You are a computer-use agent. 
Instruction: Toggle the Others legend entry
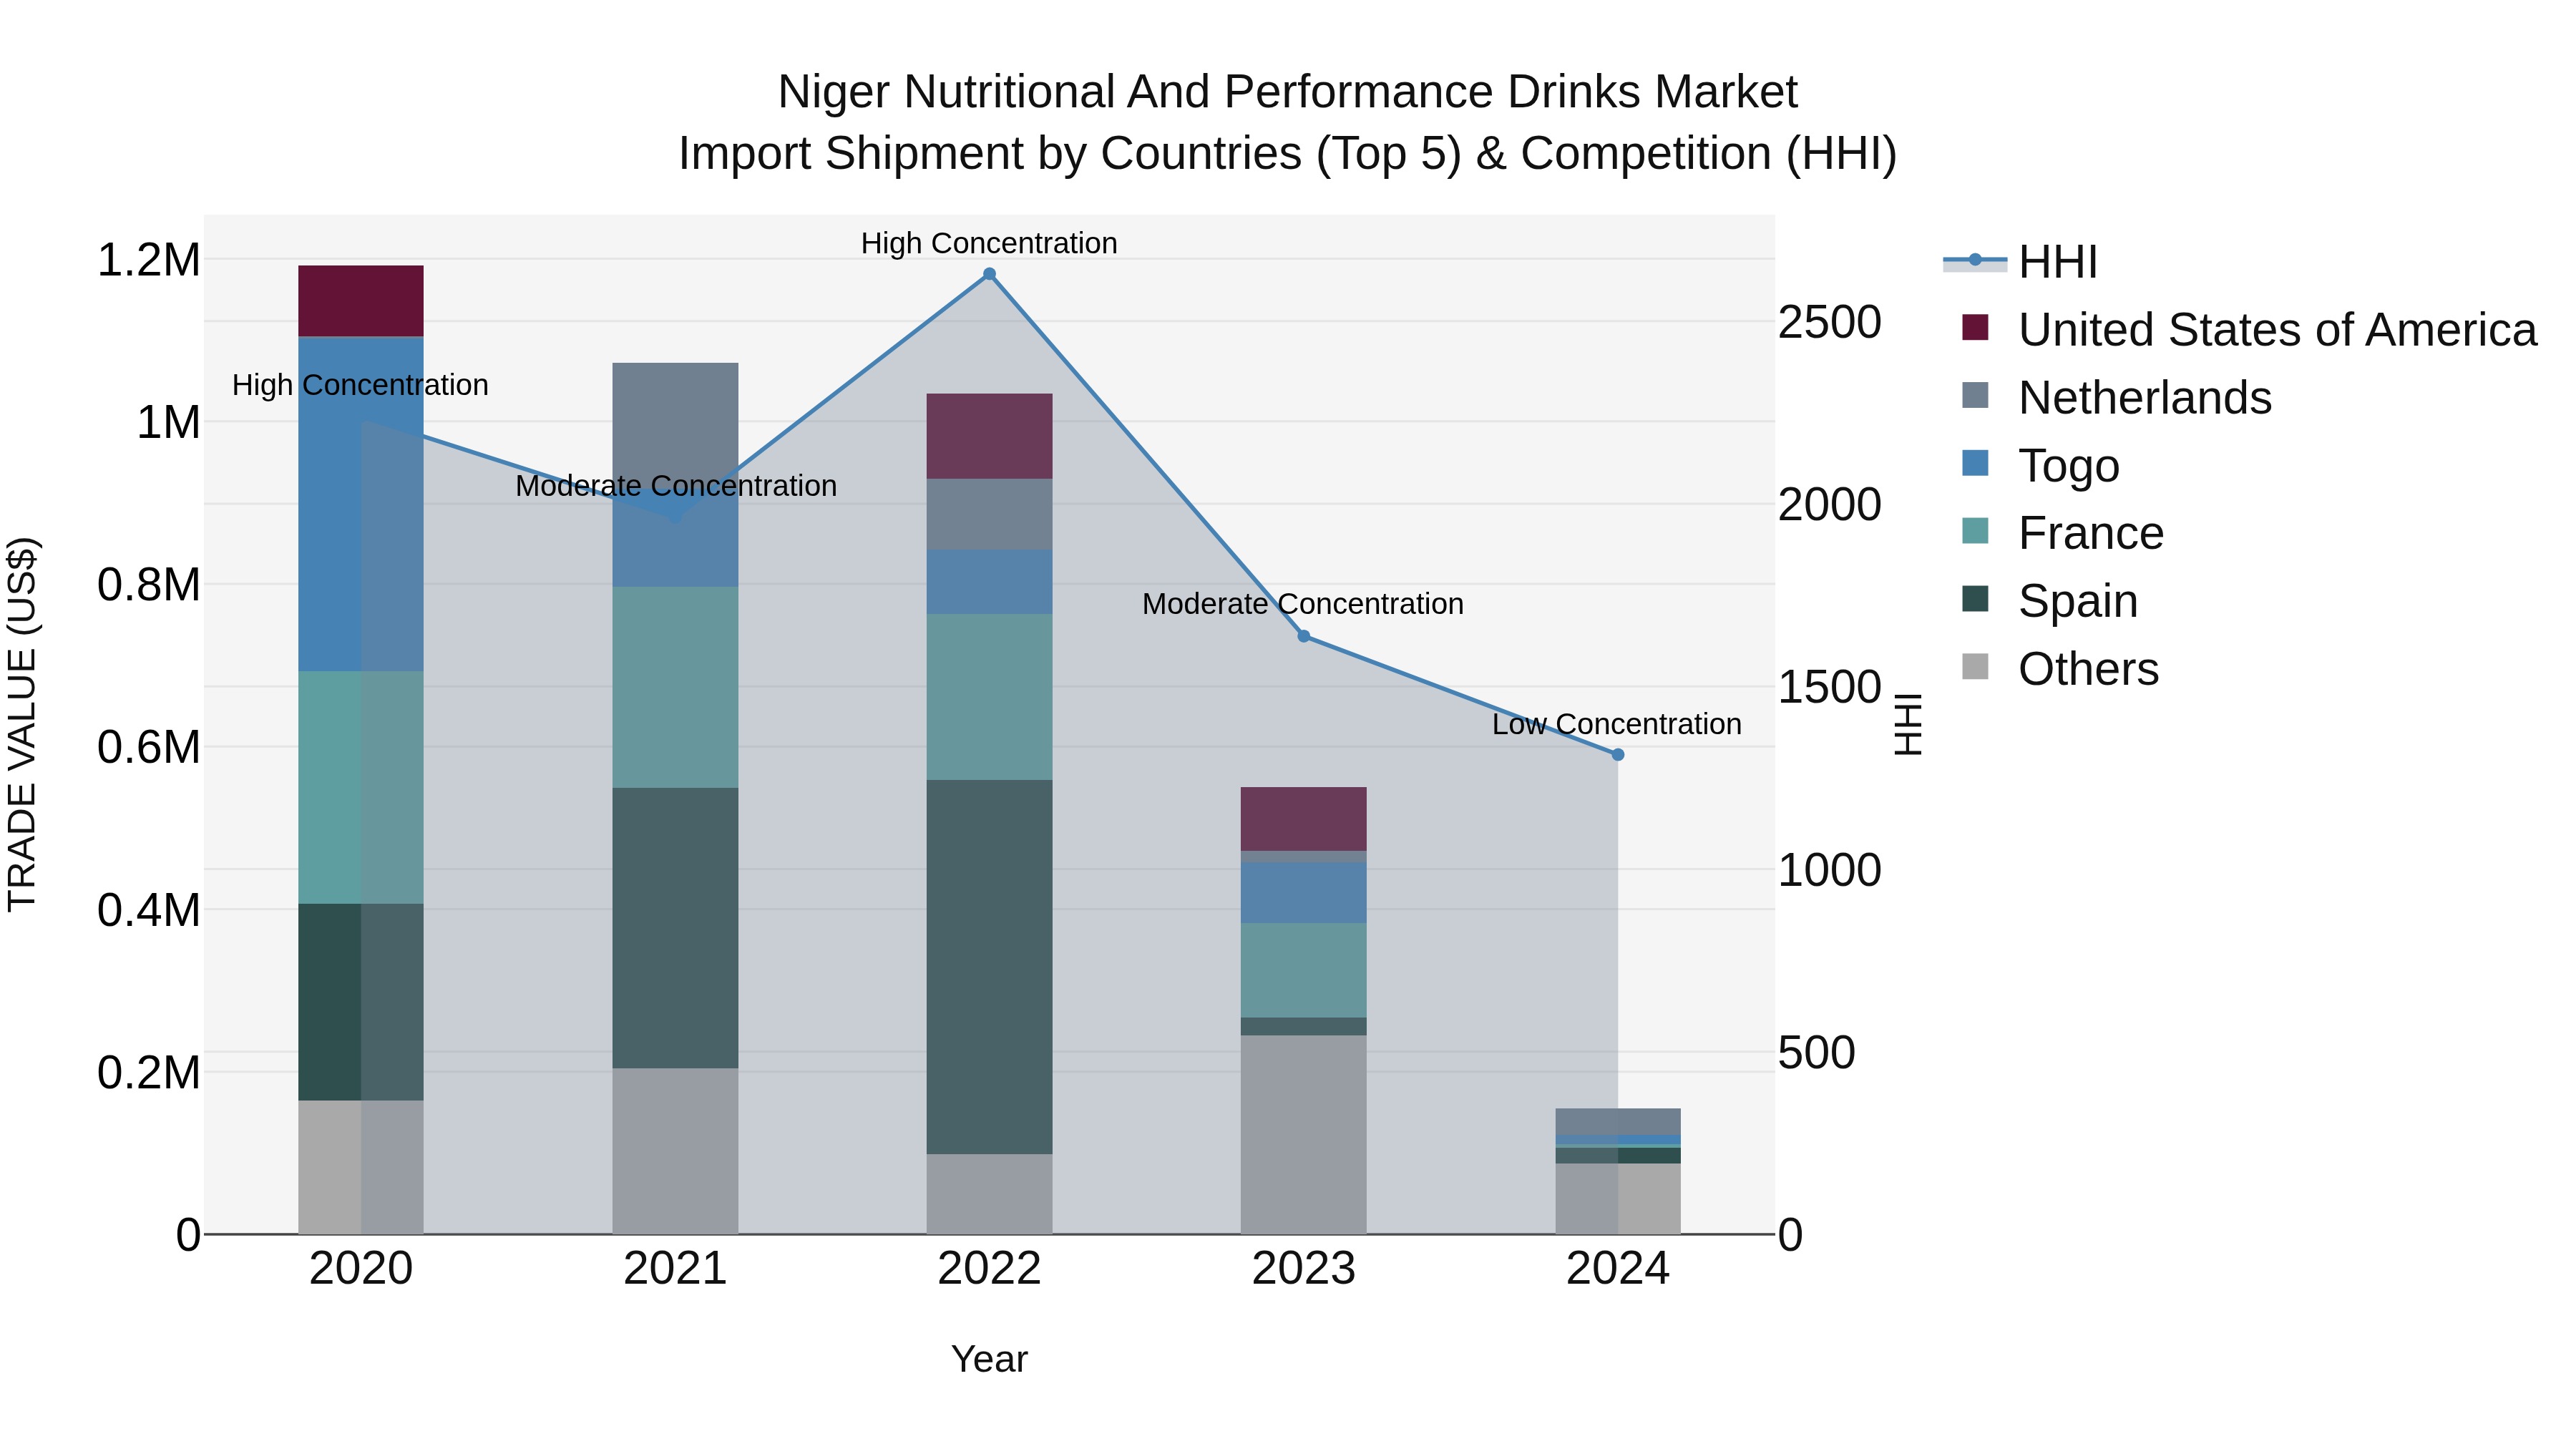tap(2060, 669)
